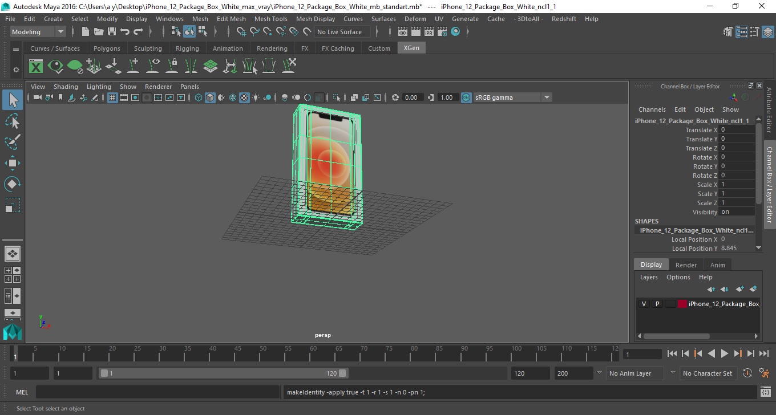
Task: Click the MEL command input field
Action: click(x=157, y=392)
